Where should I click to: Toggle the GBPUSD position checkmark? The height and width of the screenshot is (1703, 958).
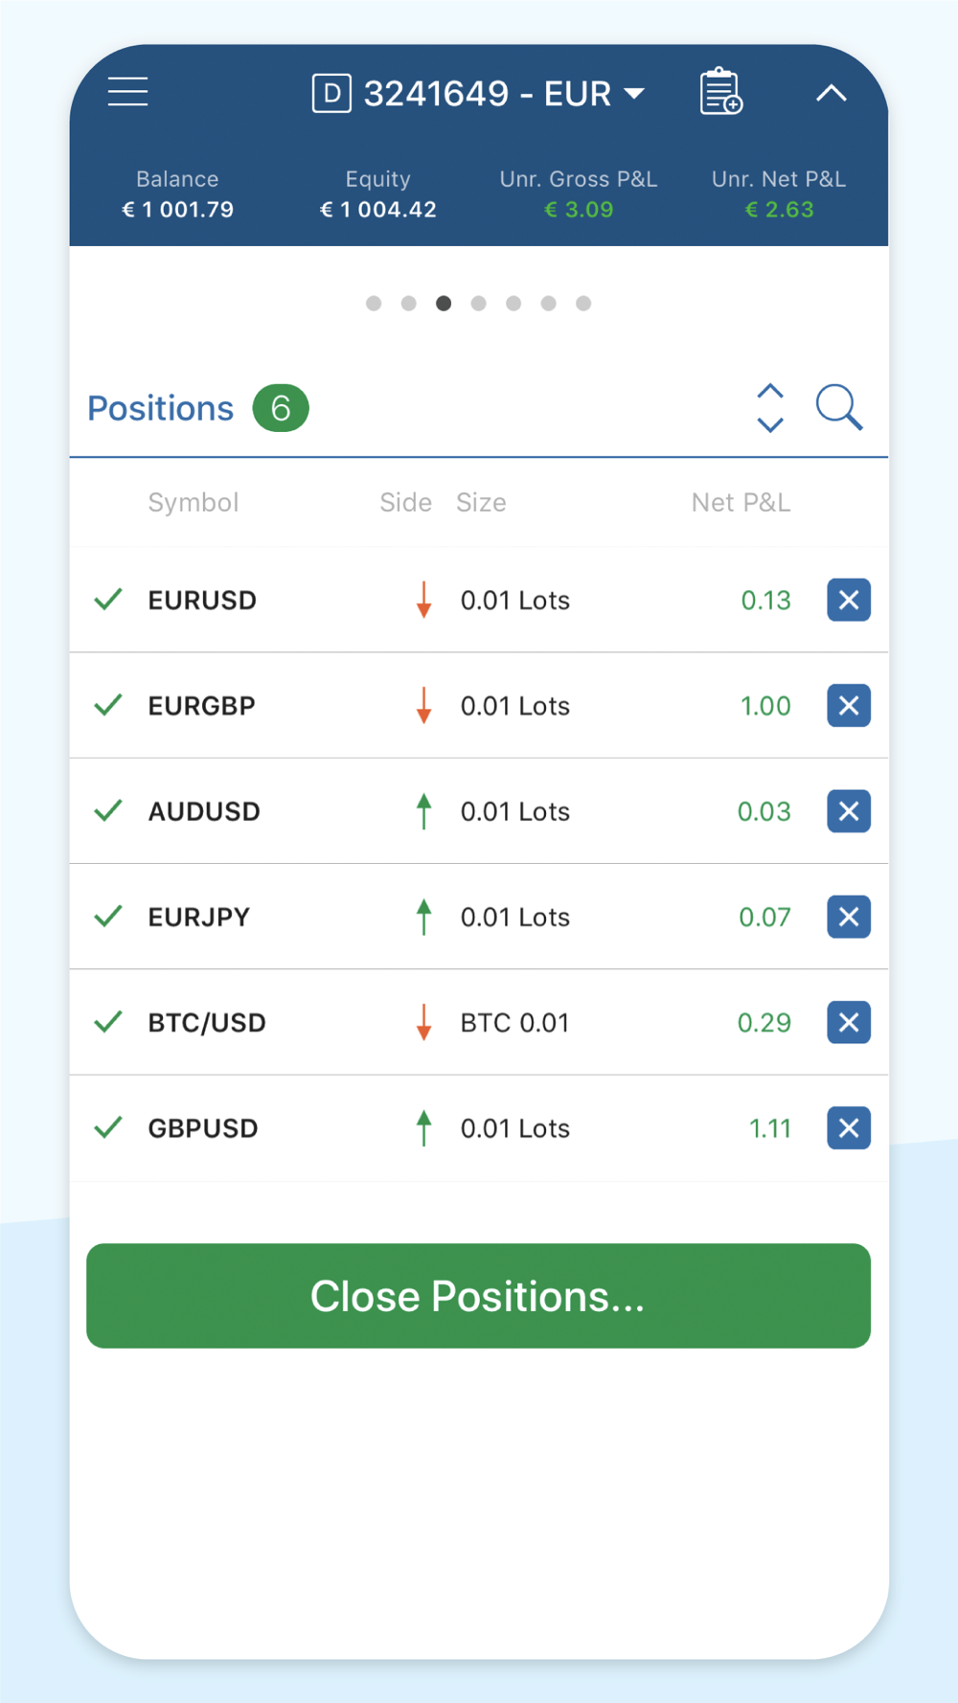108,1126
